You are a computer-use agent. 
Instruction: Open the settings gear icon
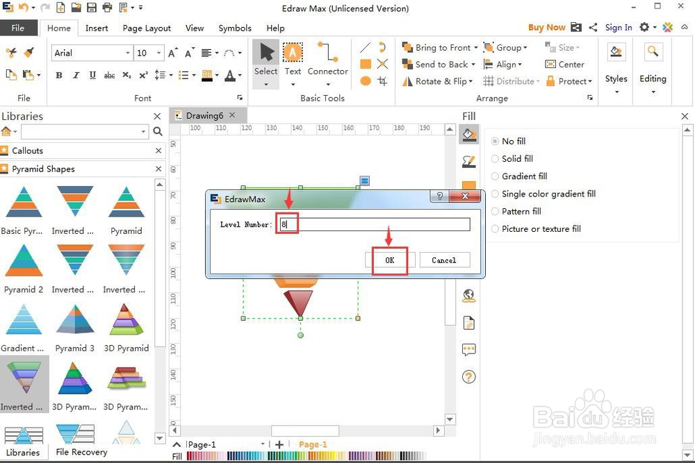pos(644,28)
